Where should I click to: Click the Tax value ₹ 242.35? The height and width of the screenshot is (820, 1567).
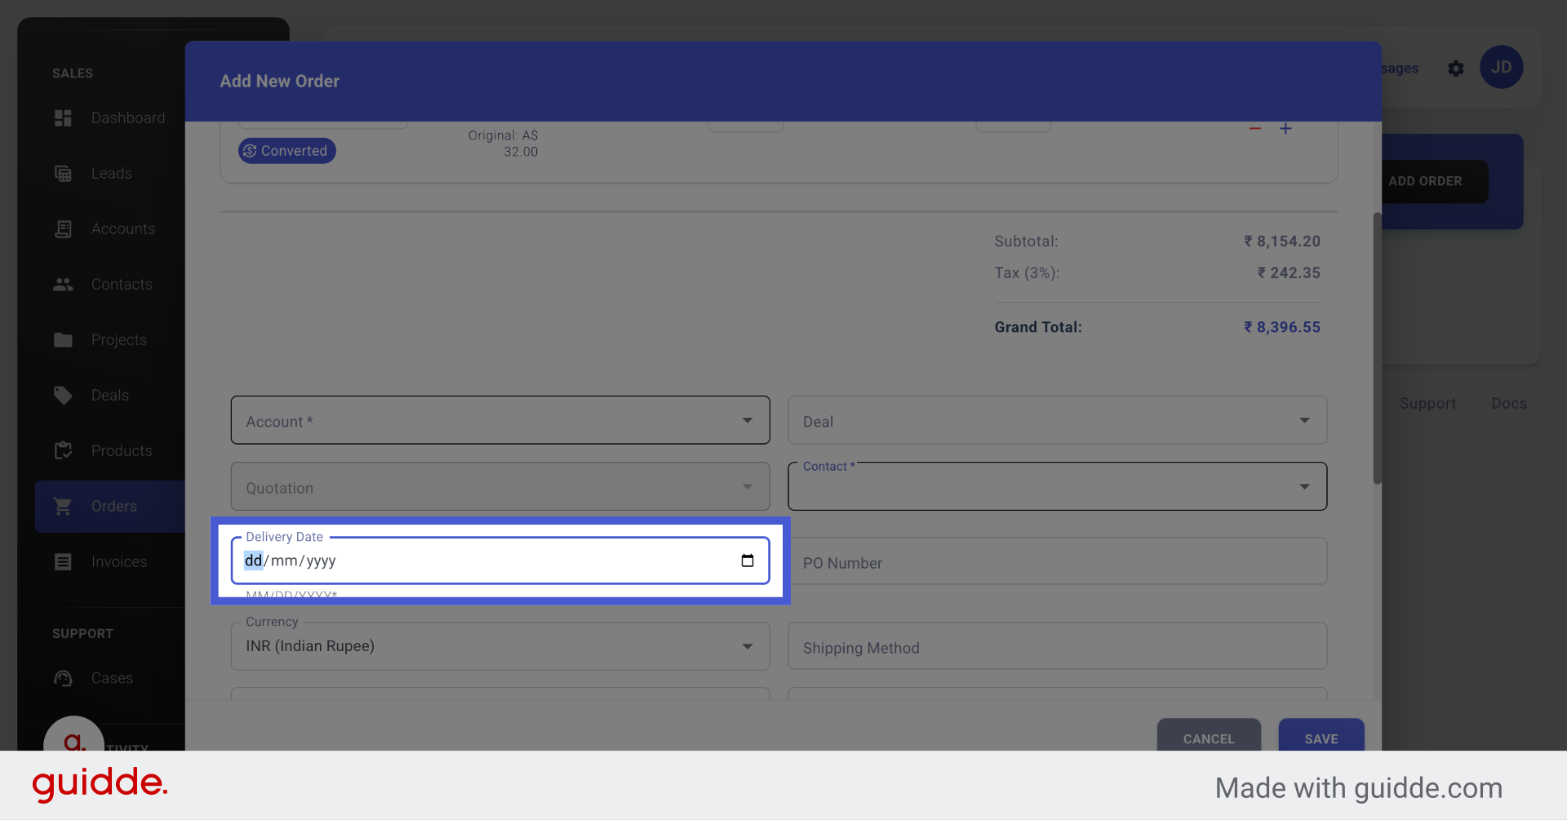(x=1288, y=273)
